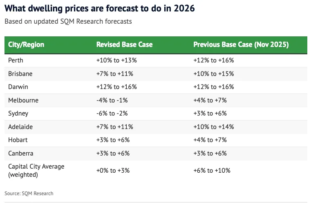Click the Revised Base Case column header
Viewport: 311px width, 207px height.
(x=124, y=45)
